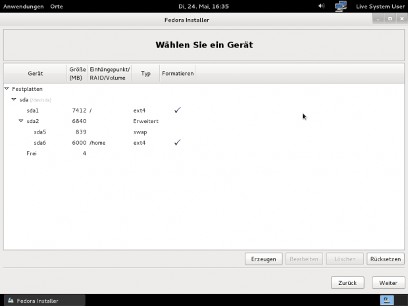Select the sda2 partition row
The height and width of the screenshot is (306, 408).
point(204,121)
